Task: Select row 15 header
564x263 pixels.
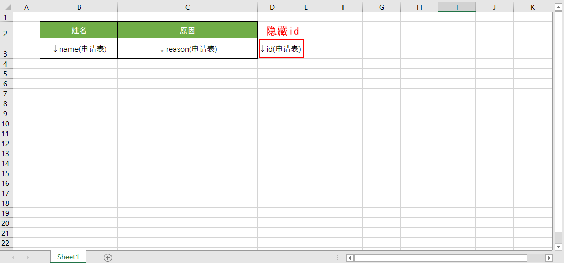Action: 6,173
